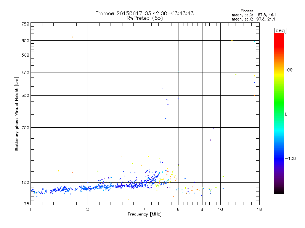Viewport: 305px width, 228px height.
Task: Click the 'Frequency [MHz]' axis title
Action: pyautogui.click(x=144, y=214)
